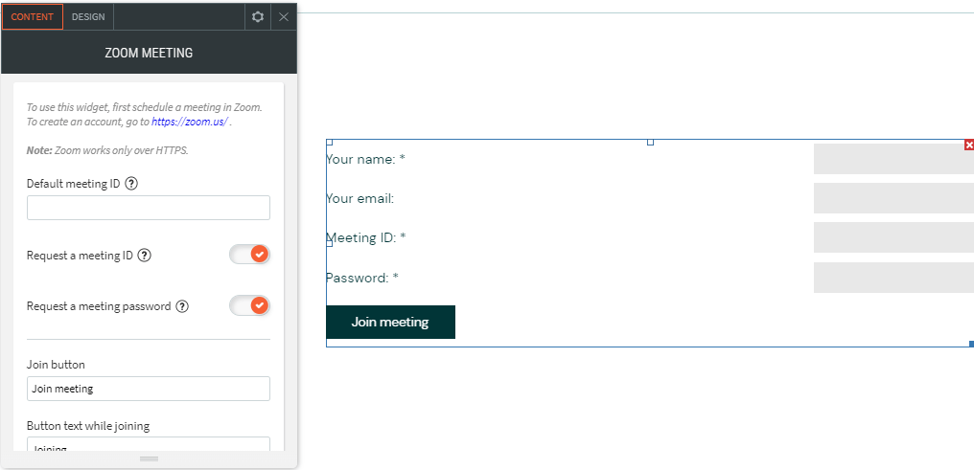Show help for Request a meeting password
974x470 pixels.
tap(182, 306)
